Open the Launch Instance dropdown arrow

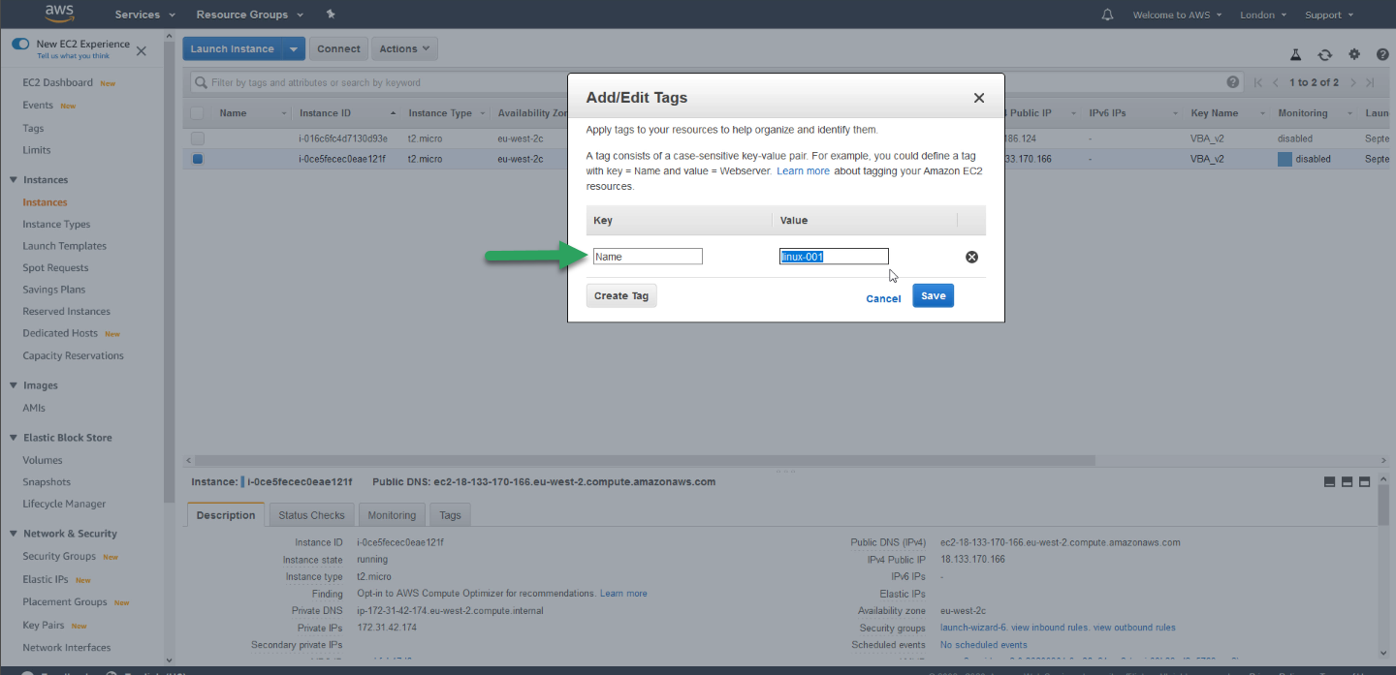[295, 49]
